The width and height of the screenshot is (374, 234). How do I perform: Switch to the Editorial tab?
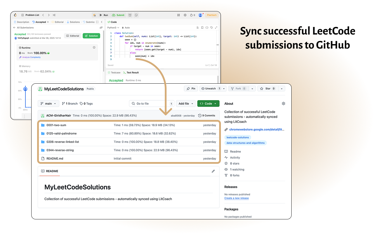[58, 22]
